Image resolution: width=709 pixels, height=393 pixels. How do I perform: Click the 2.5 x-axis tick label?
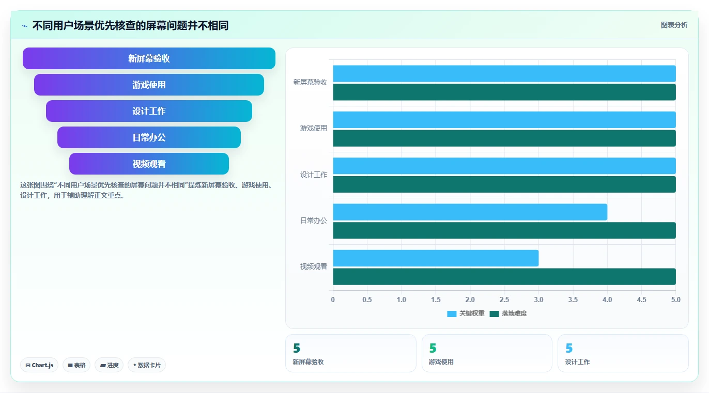click(504, 300)
